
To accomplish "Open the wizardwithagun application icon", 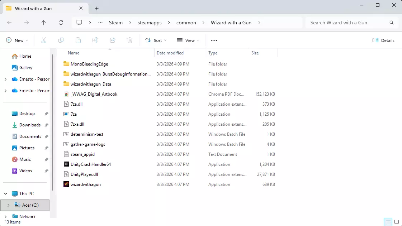I will coord(66,184).
